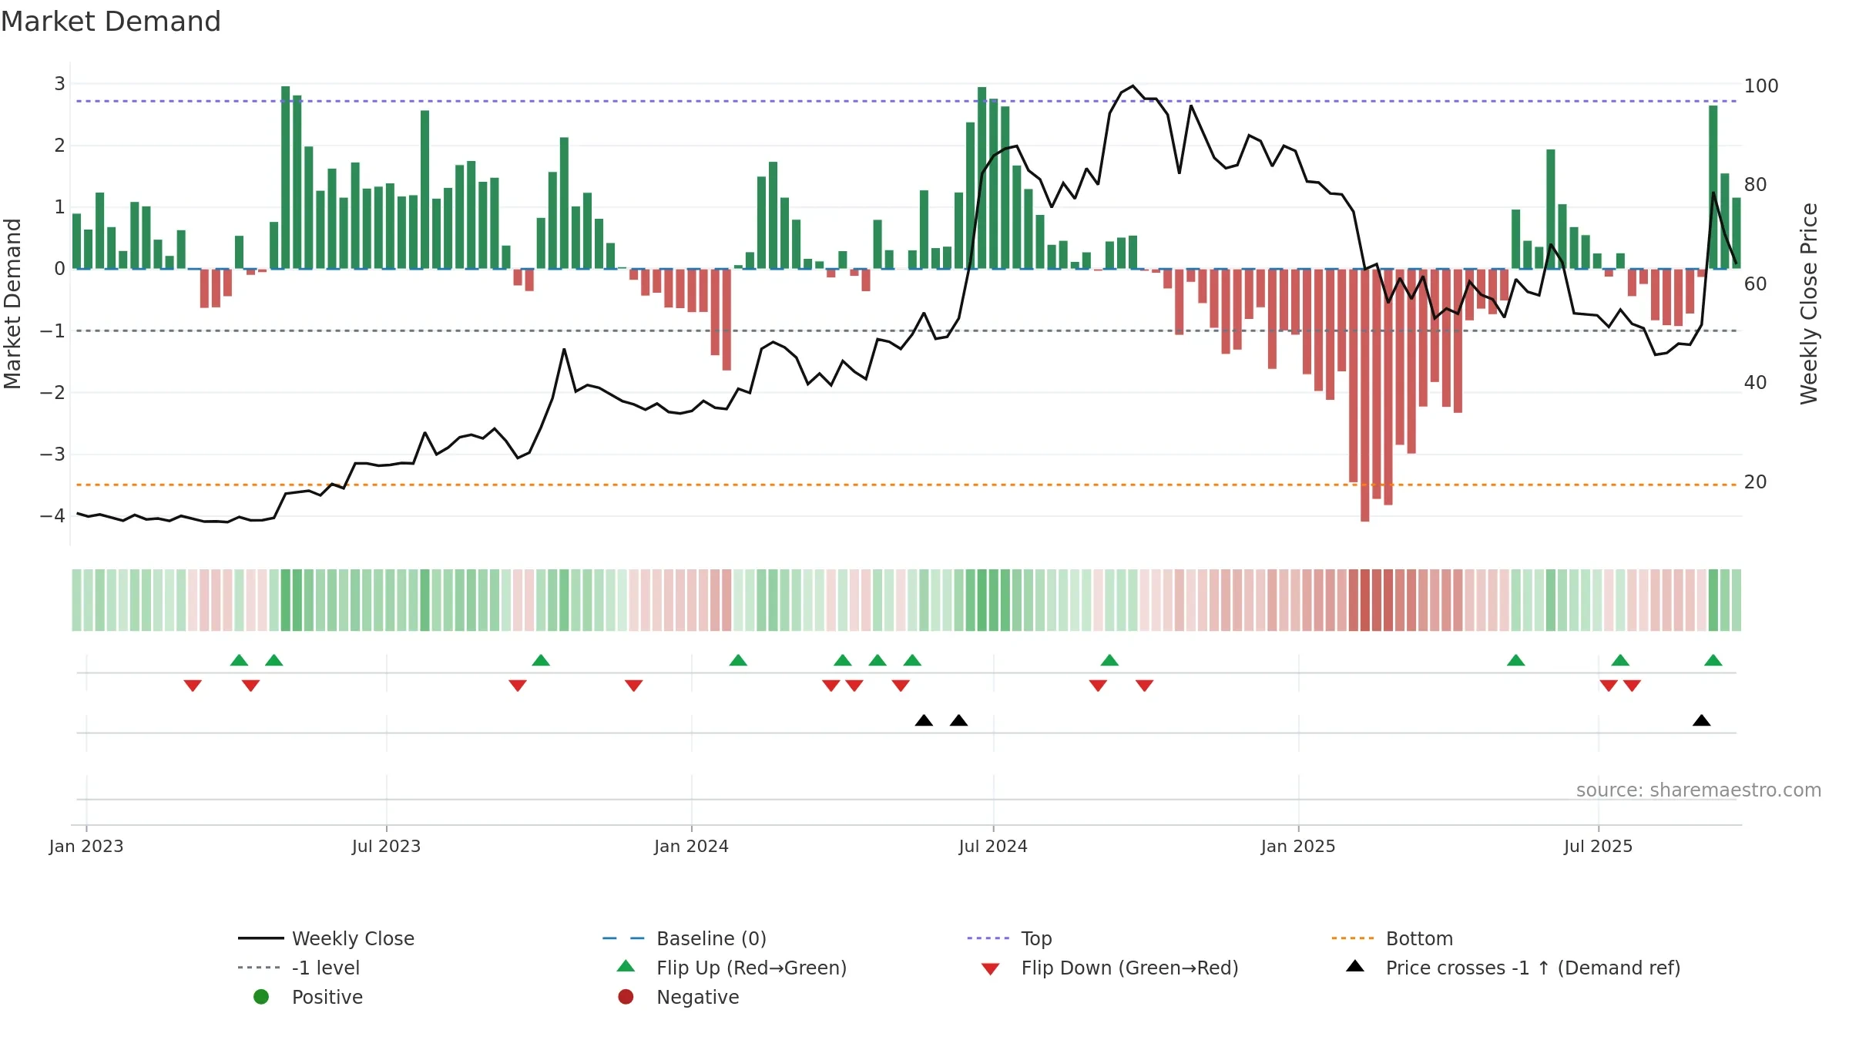
Task: Click black triangle icon in legend
Action: 1355,966
